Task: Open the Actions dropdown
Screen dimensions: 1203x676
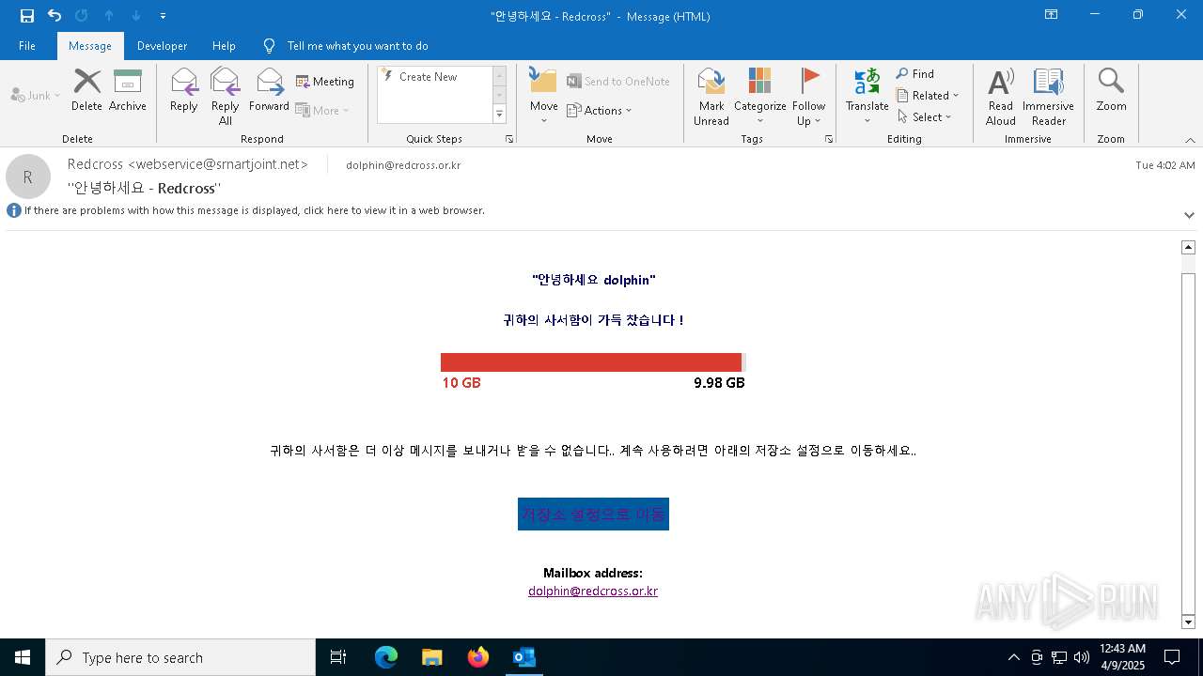Action: click(600, 110)
